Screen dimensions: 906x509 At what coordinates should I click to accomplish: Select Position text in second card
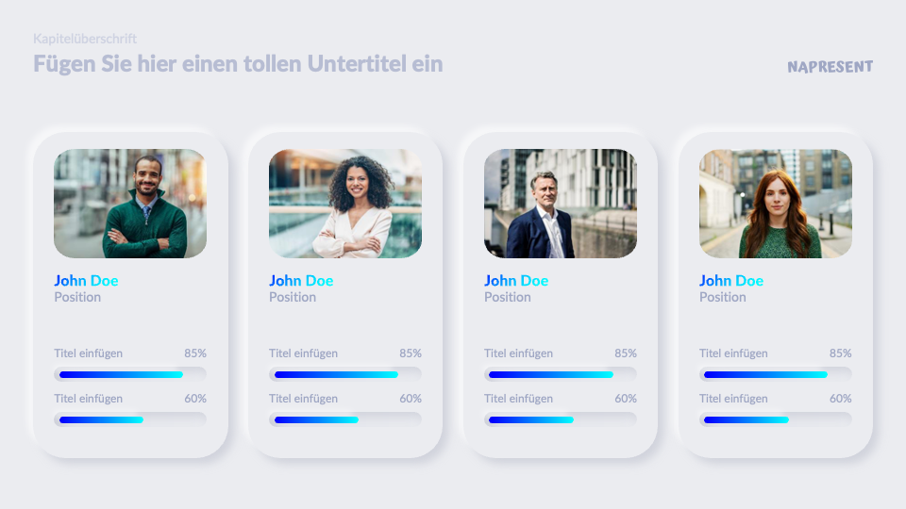[293, 297]
